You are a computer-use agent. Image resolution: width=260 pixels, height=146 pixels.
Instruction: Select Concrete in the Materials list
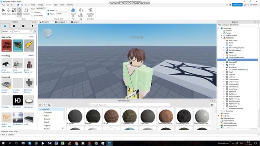coord(48,112)
